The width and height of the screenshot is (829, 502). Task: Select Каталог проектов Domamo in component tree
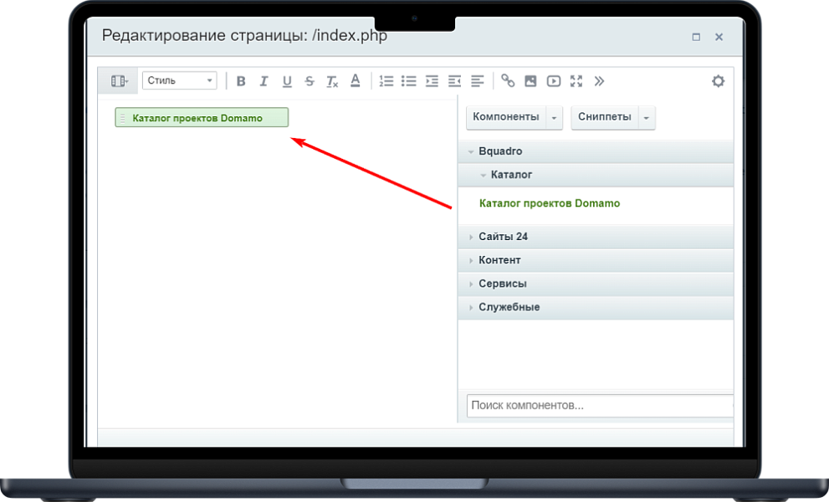point(549,203)
